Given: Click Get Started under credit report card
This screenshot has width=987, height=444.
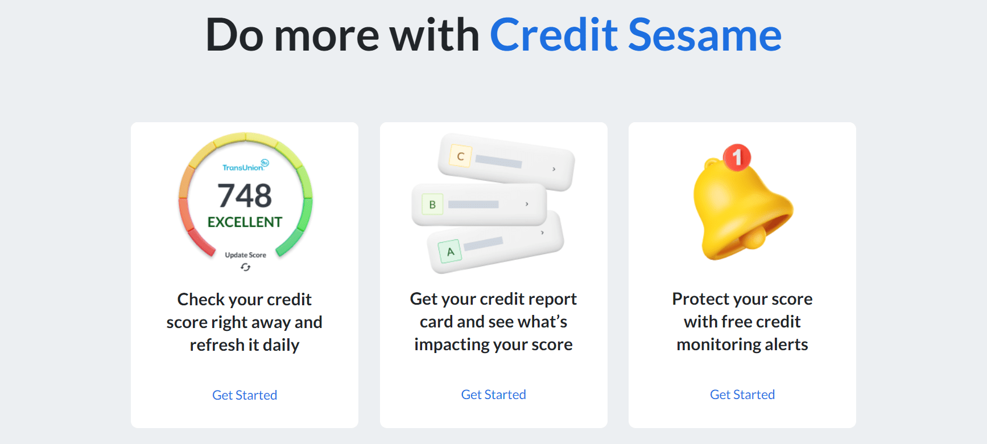Looking at the screenshot, I should click(493, 395).
